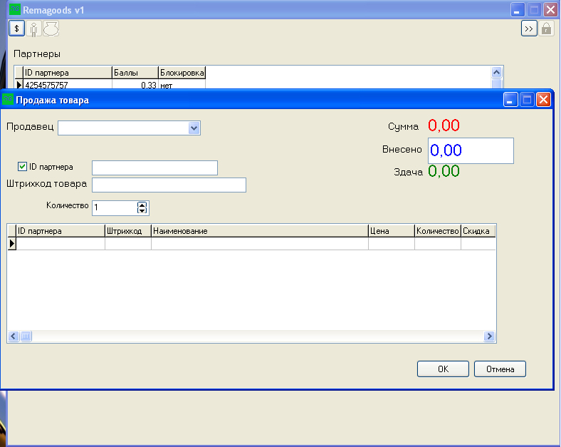Click the Remagoods v1 title bar icon
The image size is (561, 447).
point(15,10)
